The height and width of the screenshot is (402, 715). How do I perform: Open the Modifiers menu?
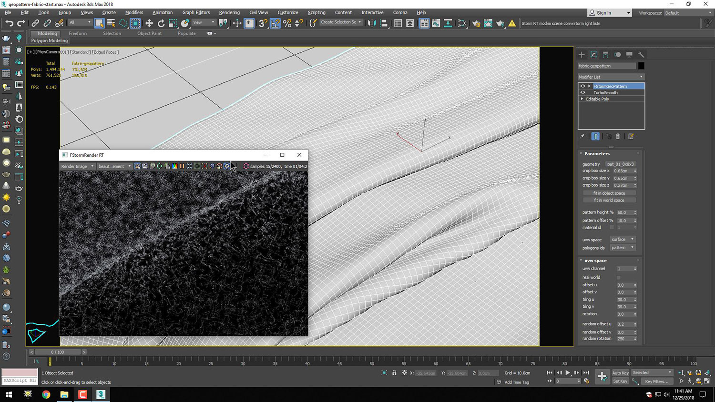coord(134,12)
